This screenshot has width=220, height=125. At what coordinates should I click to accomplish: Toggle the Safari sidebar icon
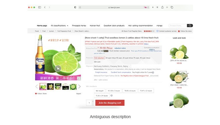(40, 7)
